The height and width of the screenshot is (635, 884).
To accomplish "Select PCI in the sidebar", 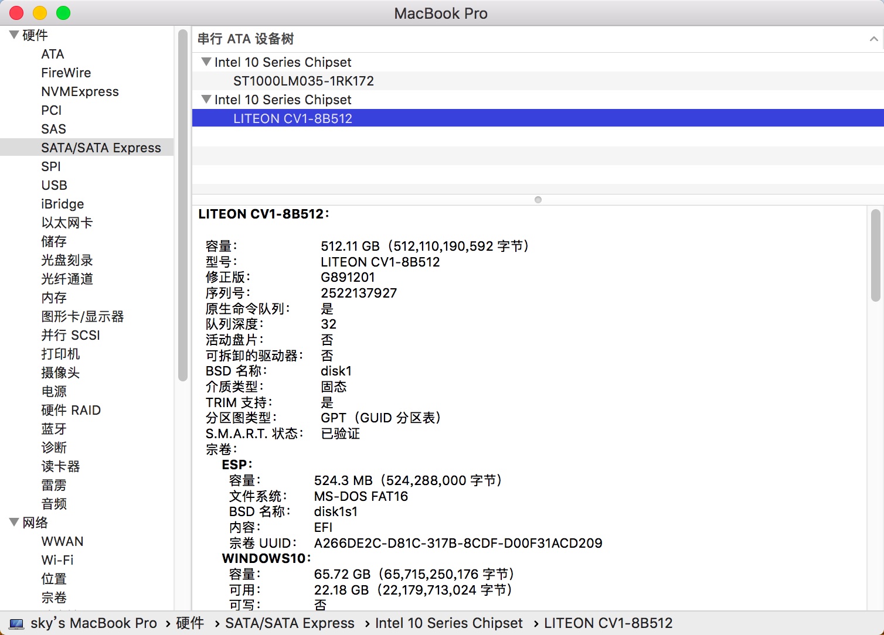I will tap(52, 110).
